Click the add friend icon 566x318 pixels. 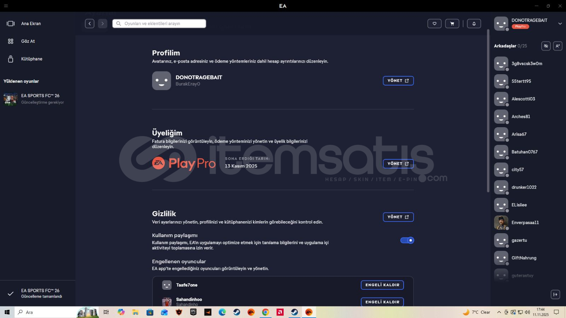558,46
